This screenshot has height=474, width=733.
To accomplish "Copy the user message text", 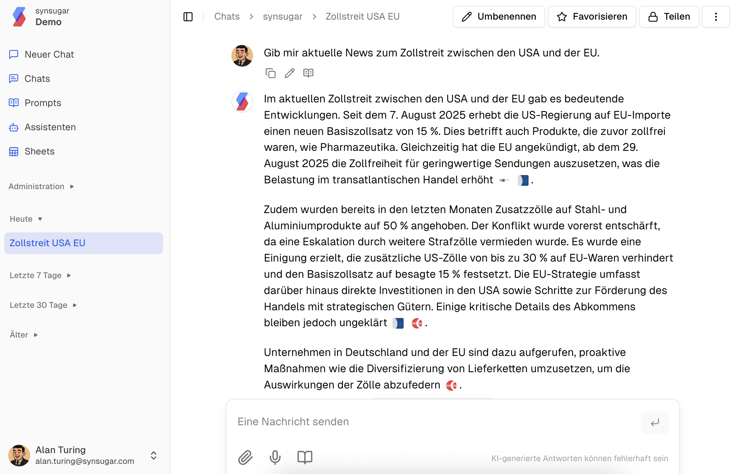I will tap(270, 73).
